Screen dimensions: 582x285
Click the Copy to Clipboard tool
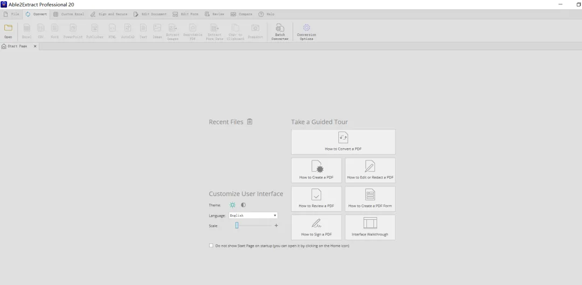click(x=235, y=32)
